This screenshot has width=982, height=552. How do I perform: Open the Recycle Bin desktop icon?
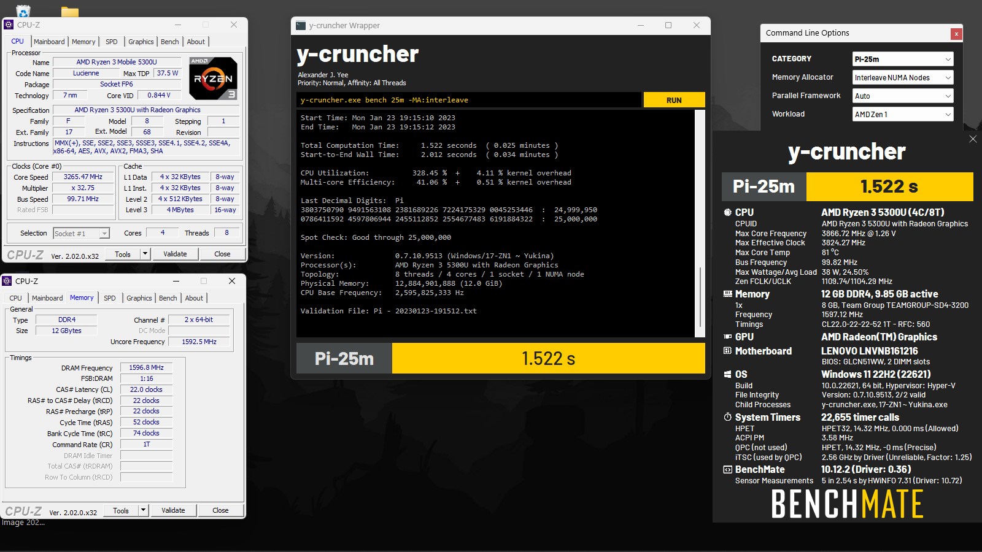(x=23, y=10)
